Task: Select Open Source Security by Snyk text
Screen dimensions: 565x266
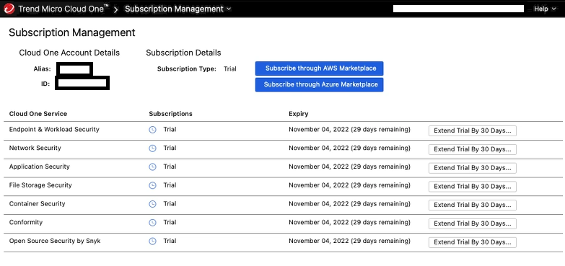Action: (55, 241)
